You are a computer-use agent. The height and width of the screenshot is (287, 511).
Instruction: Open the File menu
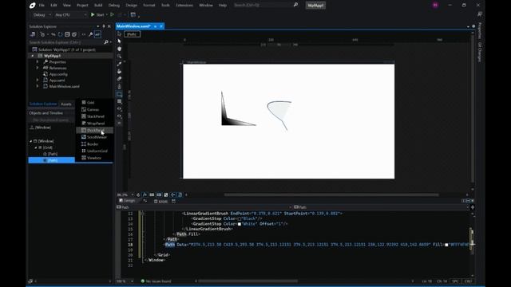[x=42, y=6]
